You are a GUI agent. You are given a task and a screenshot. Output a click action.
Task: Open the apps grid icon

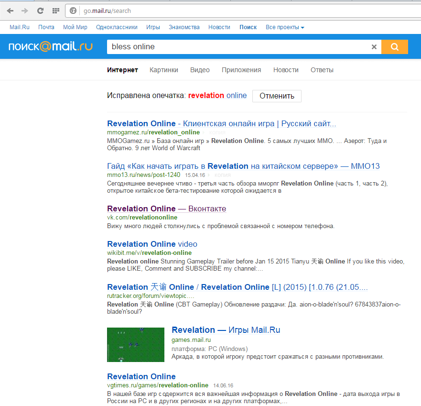click(x=56, y=11)
